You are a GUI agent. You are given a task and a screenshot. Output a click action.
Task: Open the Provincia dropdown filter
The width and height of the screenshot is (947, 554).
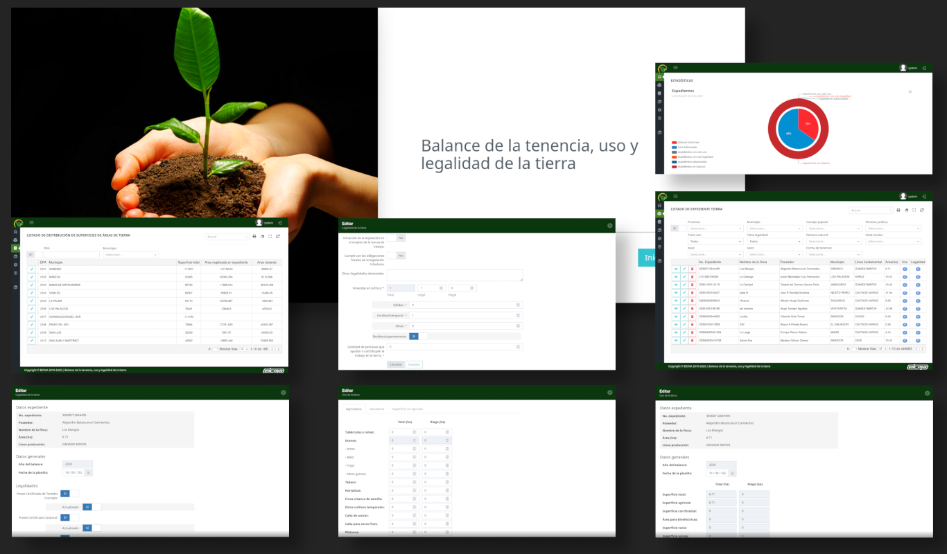tap(714, 229)
